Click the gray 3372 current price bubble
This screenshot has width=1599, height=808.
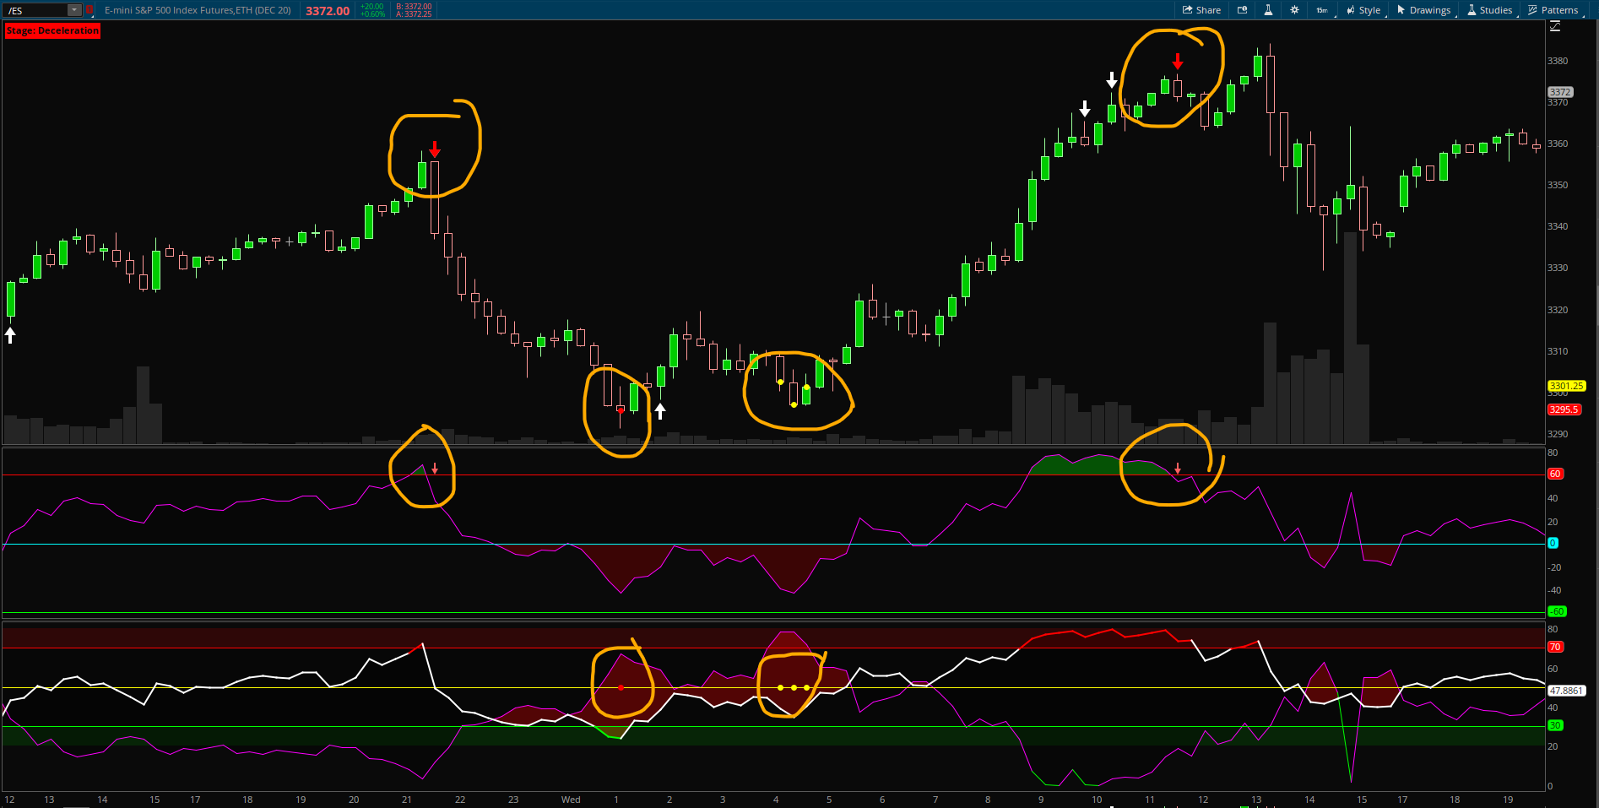click(1559, 92)
